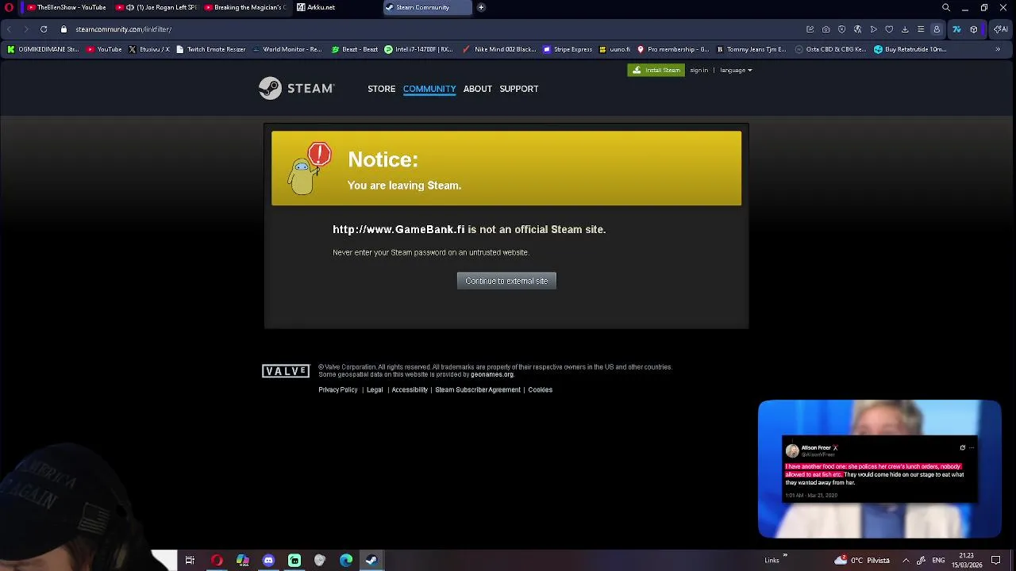Expand the language dropdown
Screen dimensions: 1016x571
[x=736, y=70]
